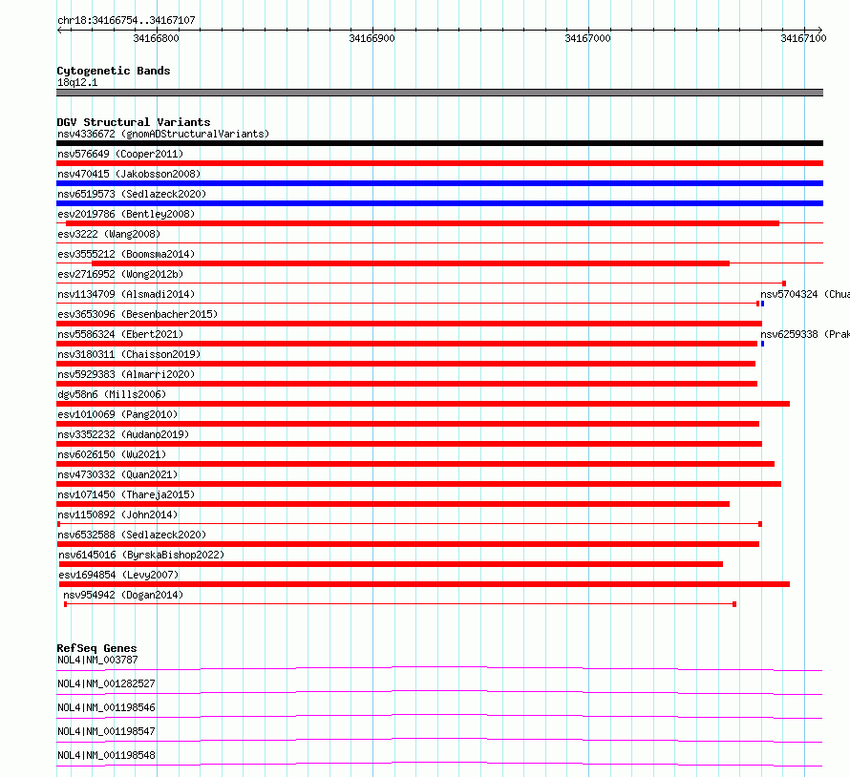The width and height of the screenshot is (850, 777).
Task: Open nsv1134709 (Alsmadi2014) label
Action: 126,294
